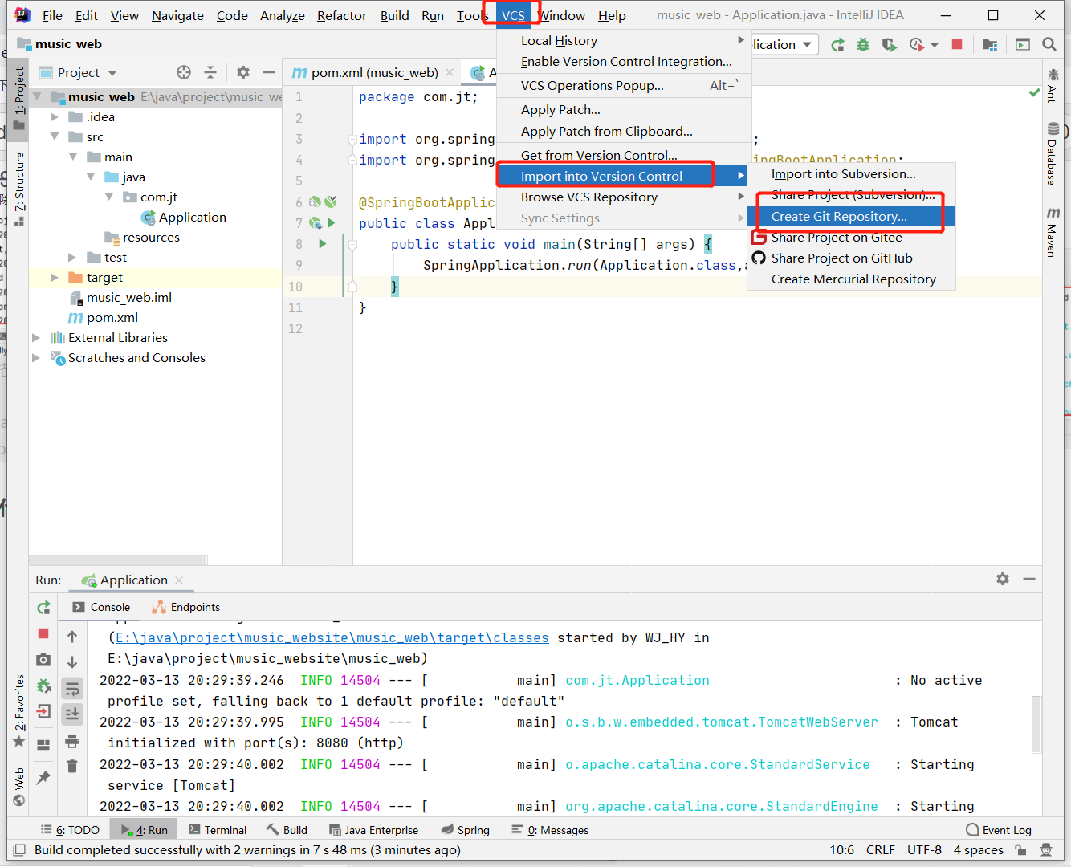Hide the Project tool window
The height and width of the screenshot is (867, 1071).
pos(269,72)
